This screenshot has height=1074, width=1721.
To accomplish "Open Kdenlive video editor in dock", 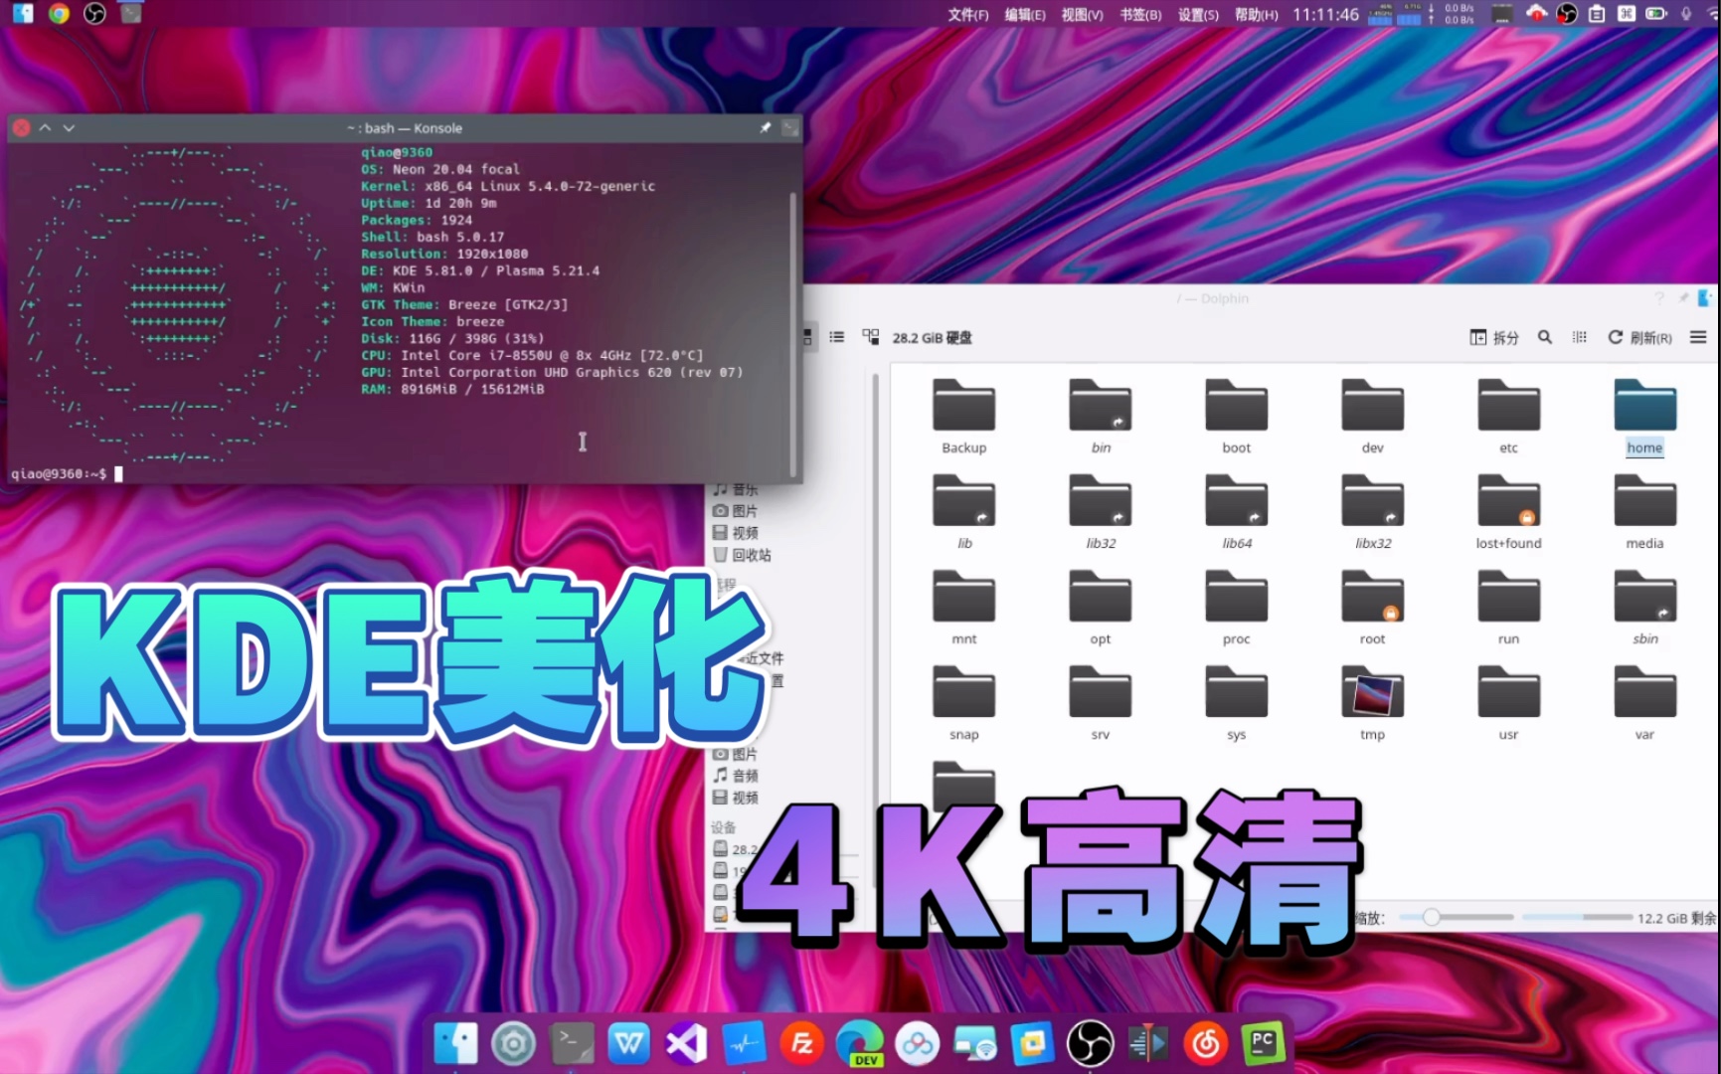I will [x=1148, y=1043].
